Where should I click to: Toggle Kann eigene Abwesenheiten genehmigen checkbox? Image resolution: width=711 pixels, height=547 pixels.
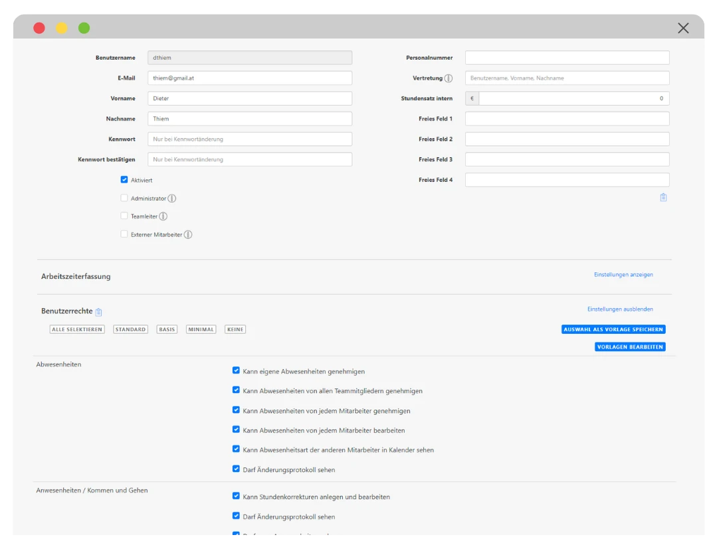tap(236, 371)
